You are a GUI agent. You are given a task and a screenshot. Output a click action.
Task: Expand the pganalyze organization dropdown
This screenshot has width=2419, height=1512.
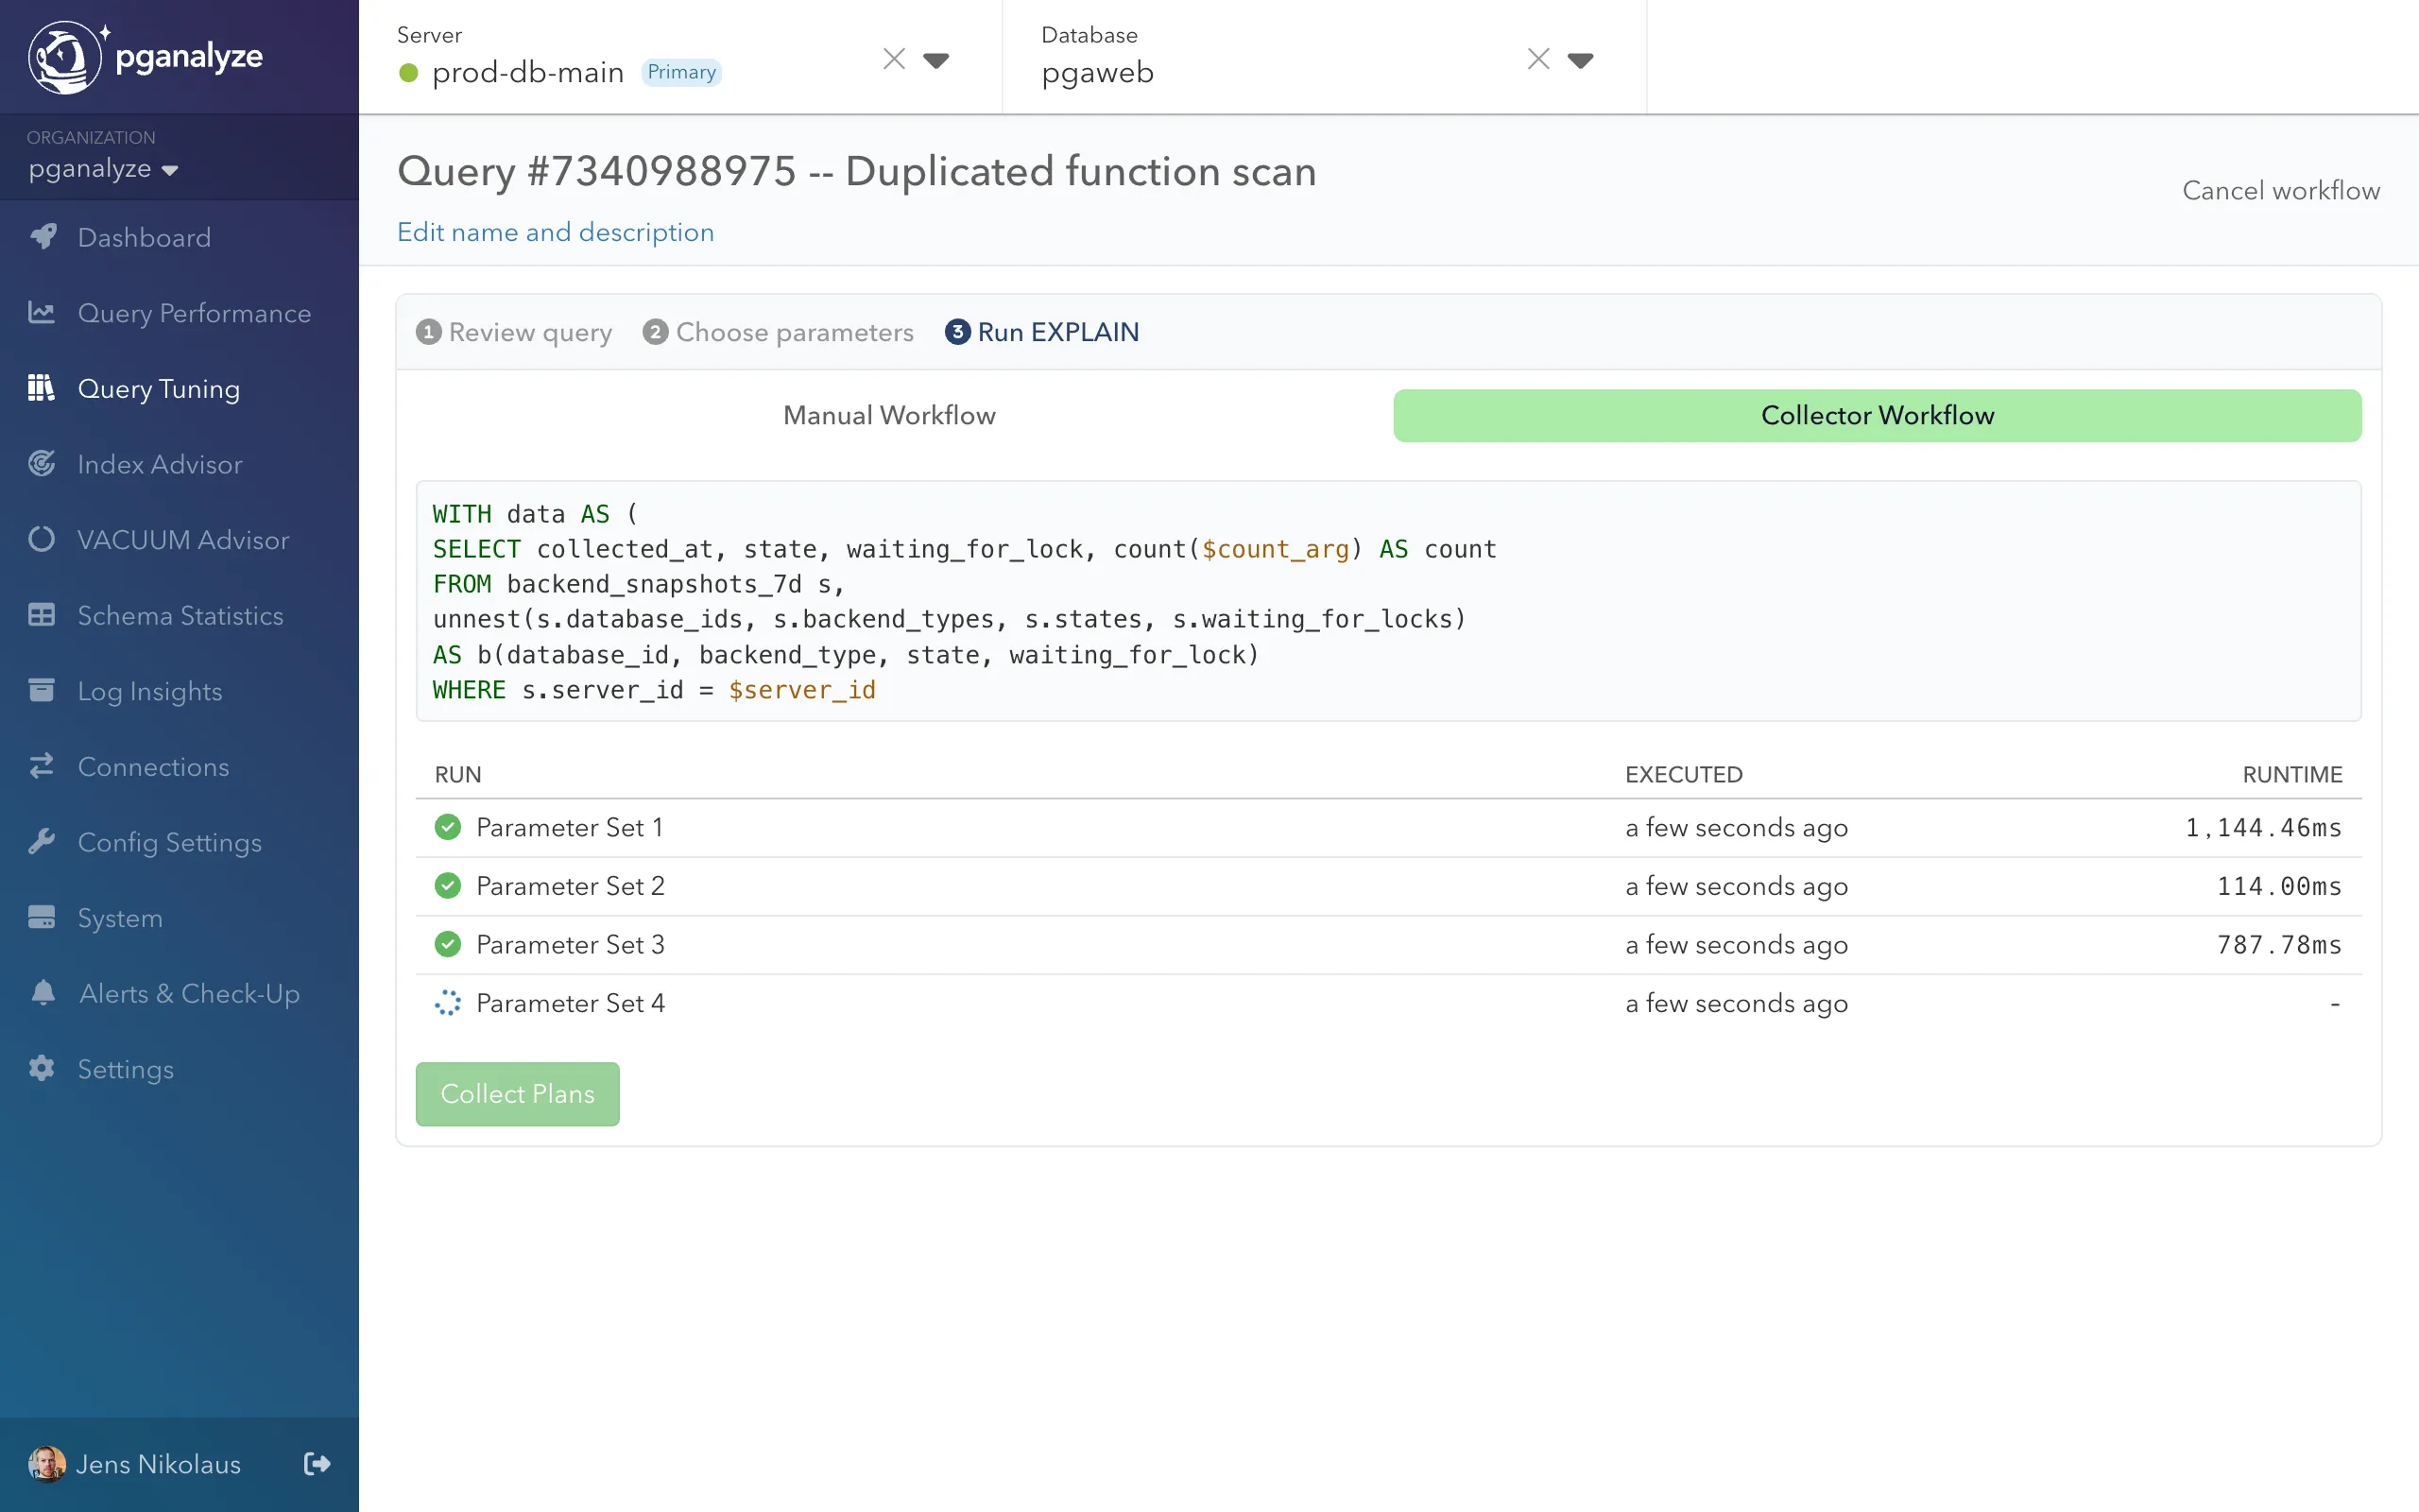103,169
